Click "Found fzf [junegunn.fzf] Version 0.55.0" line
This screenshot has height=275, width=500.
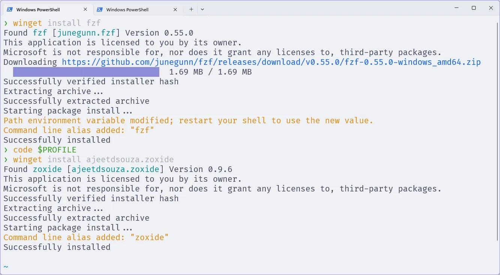pos(99,33)
